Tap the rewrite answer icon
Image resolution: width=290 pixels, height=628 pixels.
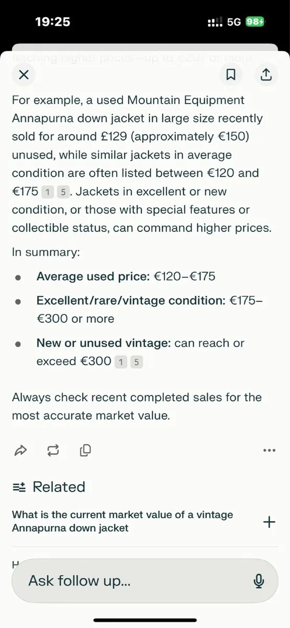53,450
